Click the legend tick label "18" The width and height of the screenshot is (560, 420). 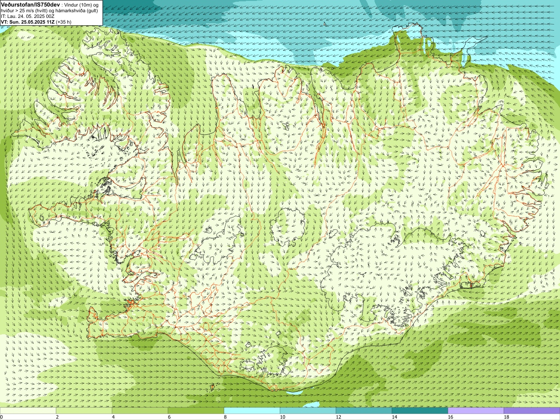coord(506,417)
